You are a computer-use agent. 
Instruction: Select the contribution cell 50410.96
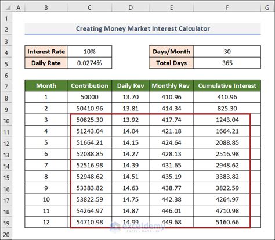point(89,109)
